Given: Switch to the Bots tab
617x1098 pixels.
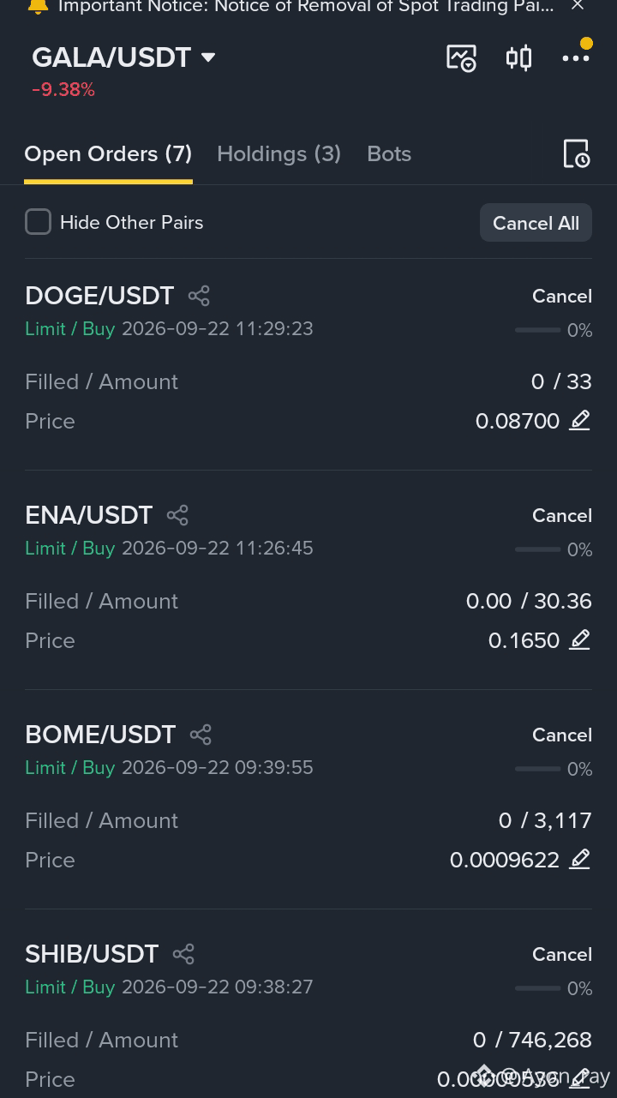Looking at the screenshot, I should coord(389,153).
